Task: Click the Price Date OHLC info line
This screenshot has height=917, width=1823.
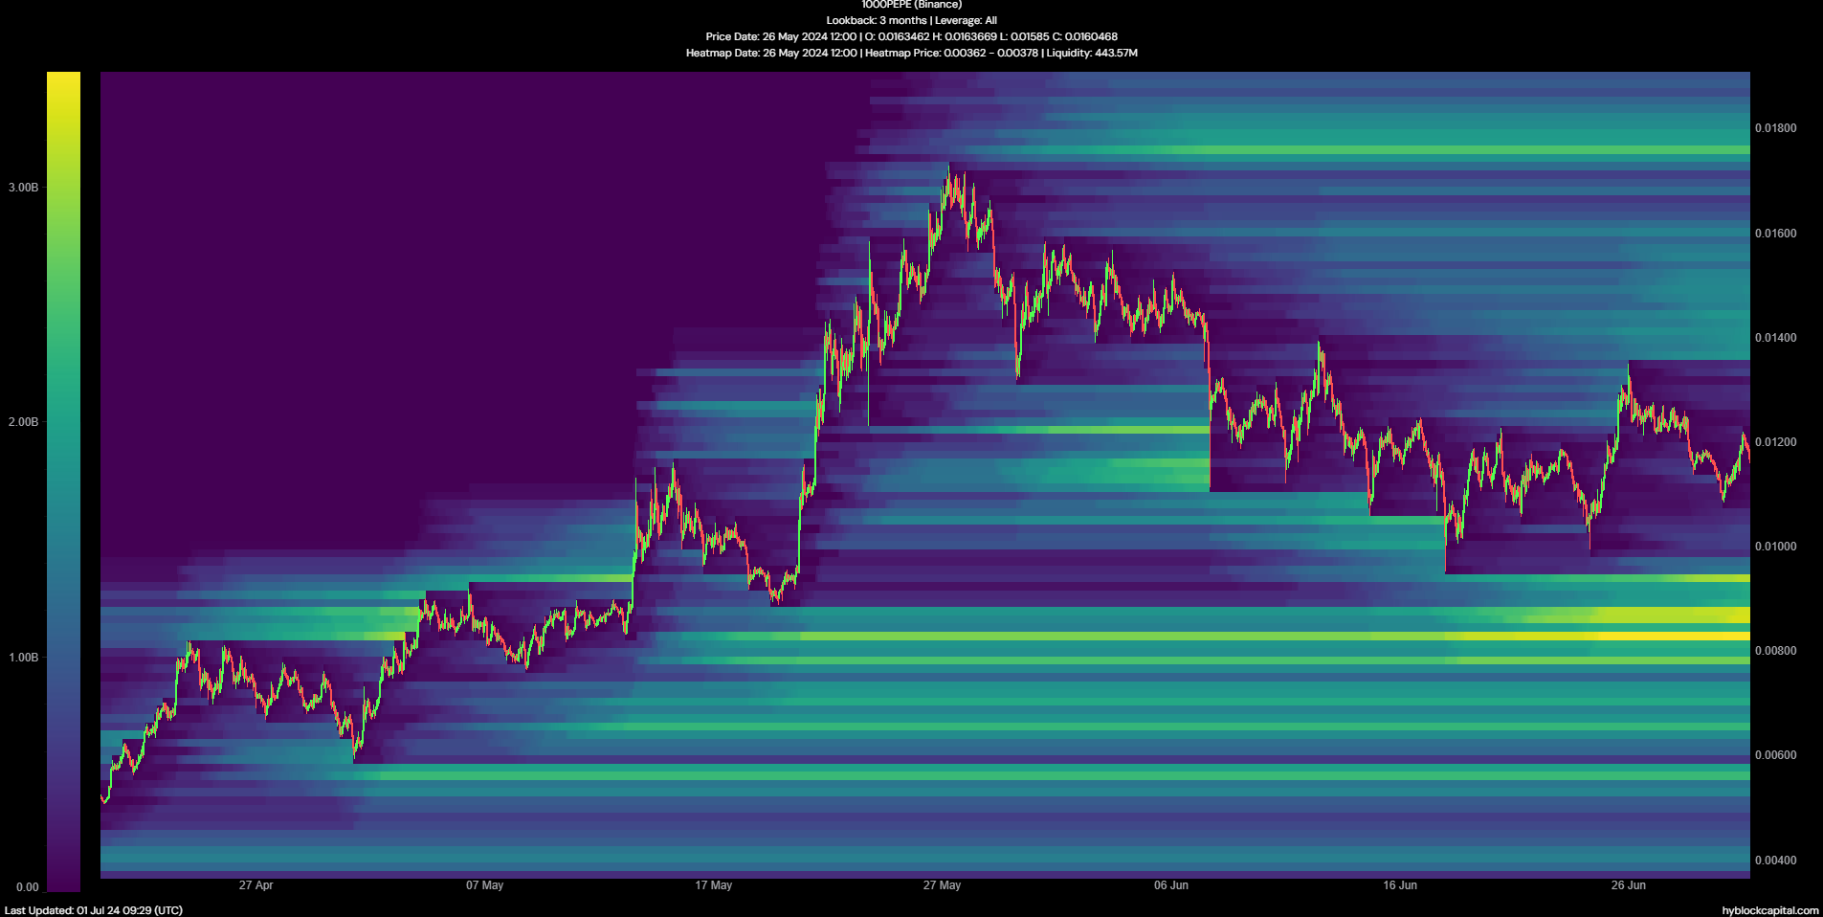Action: tap(911, 36)
